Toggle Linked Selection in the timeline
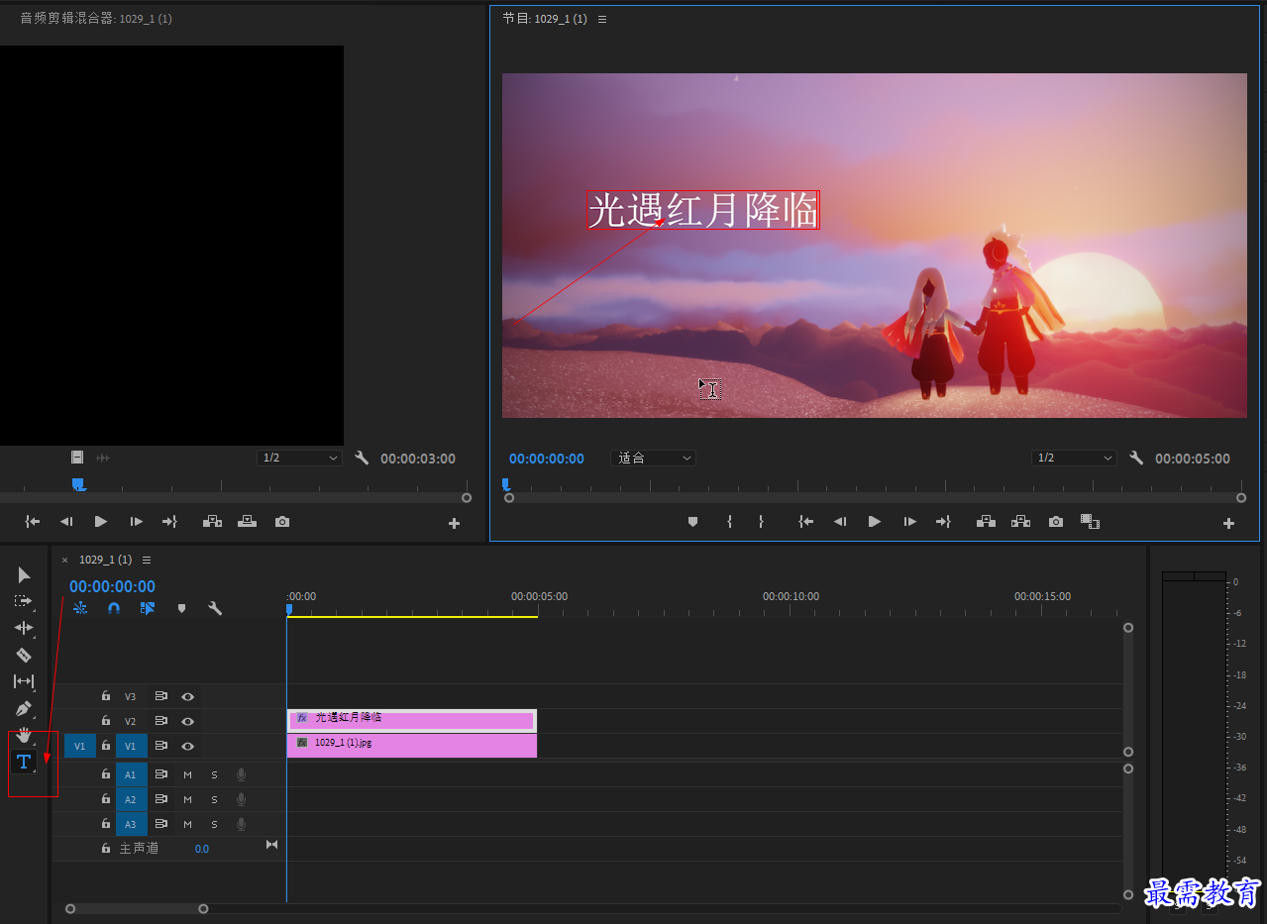Viewport: 1267px width, 924px height. [x=148, y=608]
